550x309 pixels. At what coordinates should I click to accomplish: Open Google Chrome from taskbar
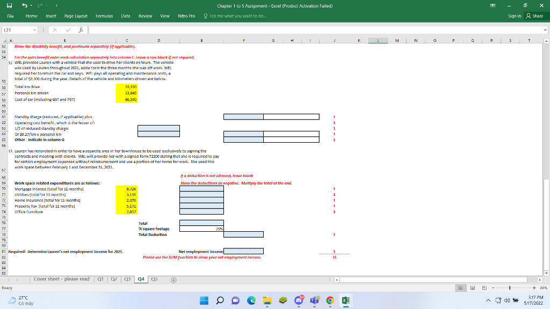tap(330, 300)
